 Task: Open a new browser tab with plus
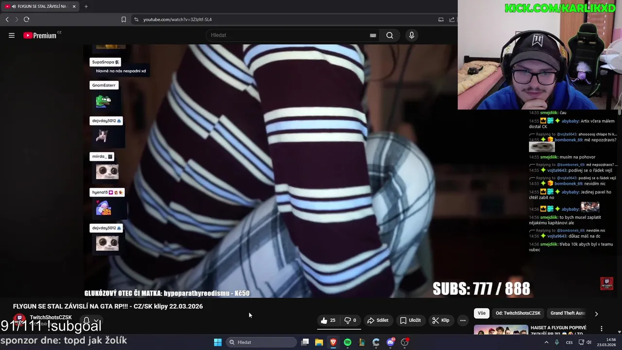(x=86, y=6)
